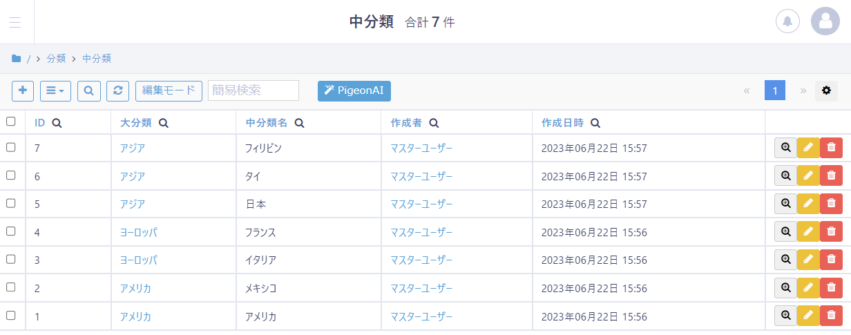851x335 pixels.
Task: Click the user avatar icon
Action: (x=825, y=21)
